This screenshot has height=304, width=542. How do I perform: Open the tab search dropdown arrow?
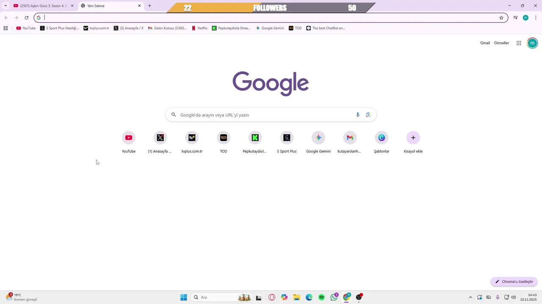5,6
